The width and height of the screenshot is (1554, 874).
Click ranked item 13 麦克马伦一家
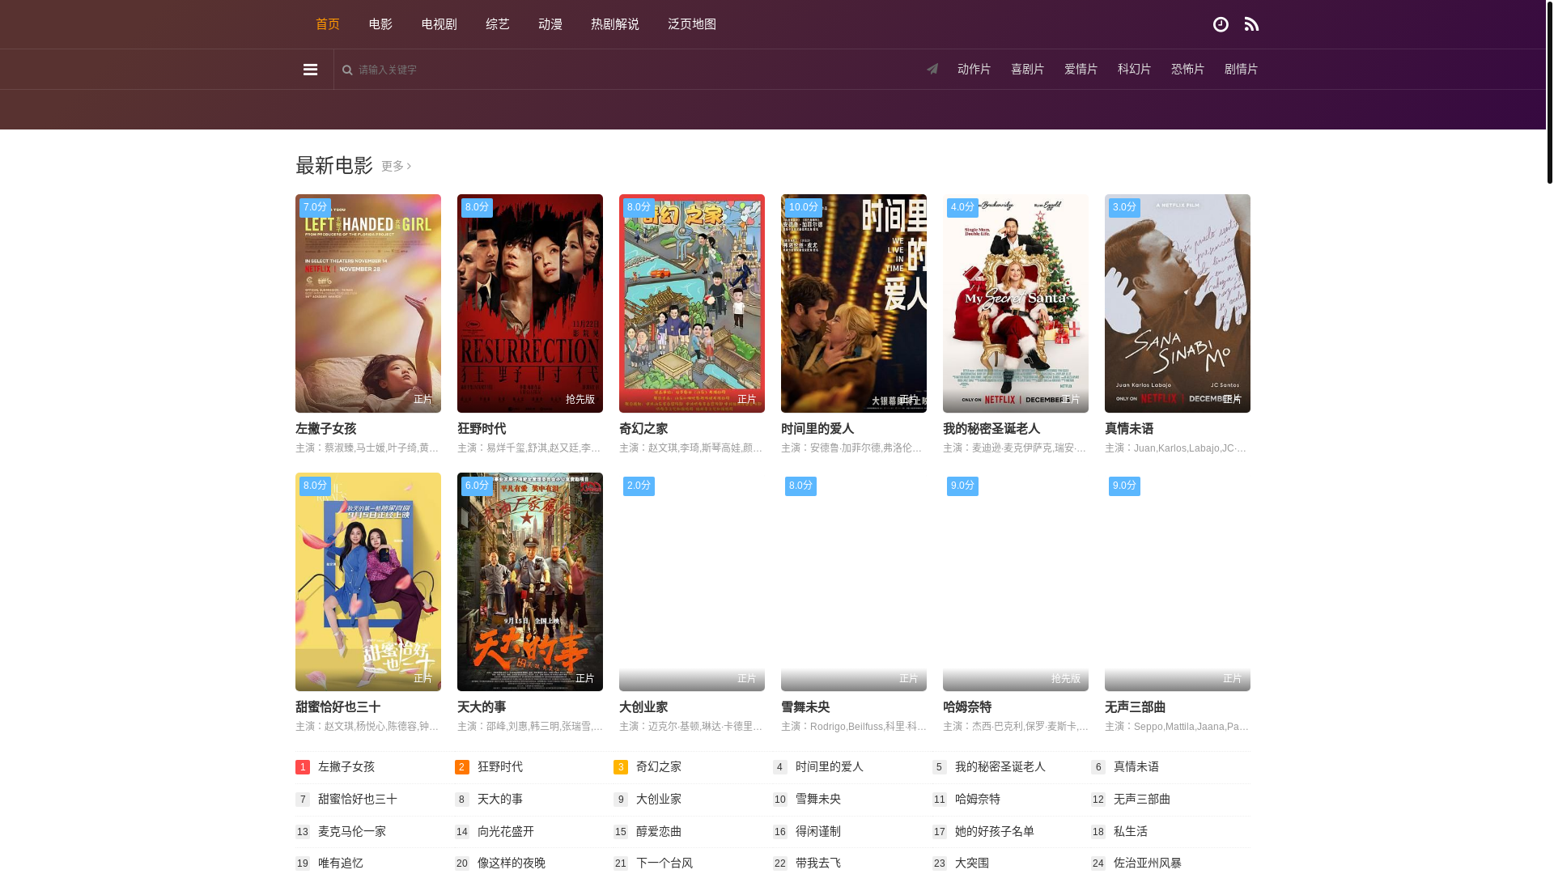(x=351, y=831)
